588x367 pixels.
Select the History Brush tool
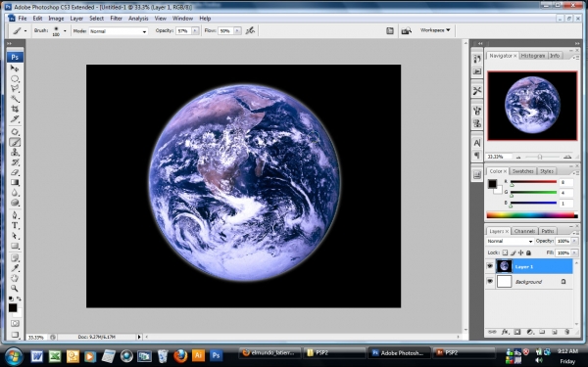click(x=15, y=162)
